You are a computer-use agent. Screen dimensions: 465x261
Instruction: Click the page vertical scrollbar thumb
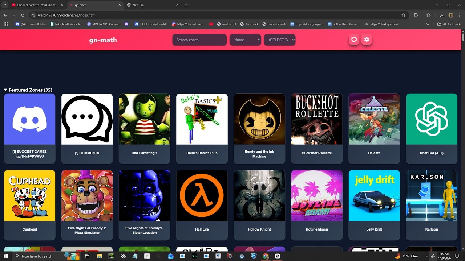coord(463,37)
